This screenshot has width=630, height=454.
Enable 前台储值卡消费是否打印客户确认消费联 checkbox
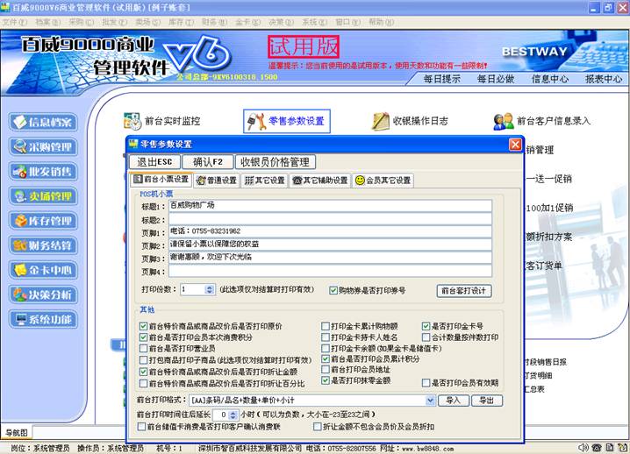click(x=141, y=426)
